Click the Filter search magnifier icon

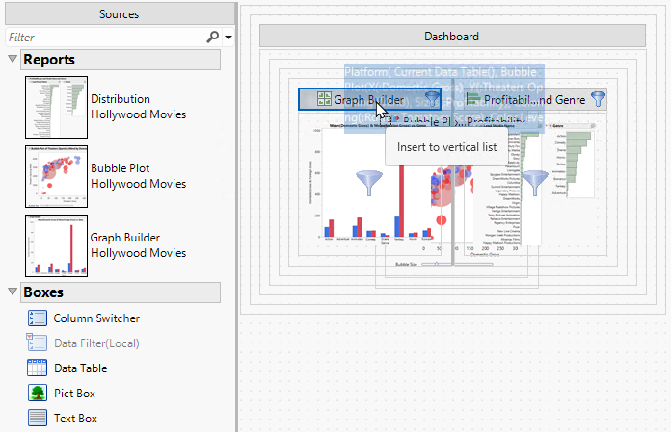[213, 38]
